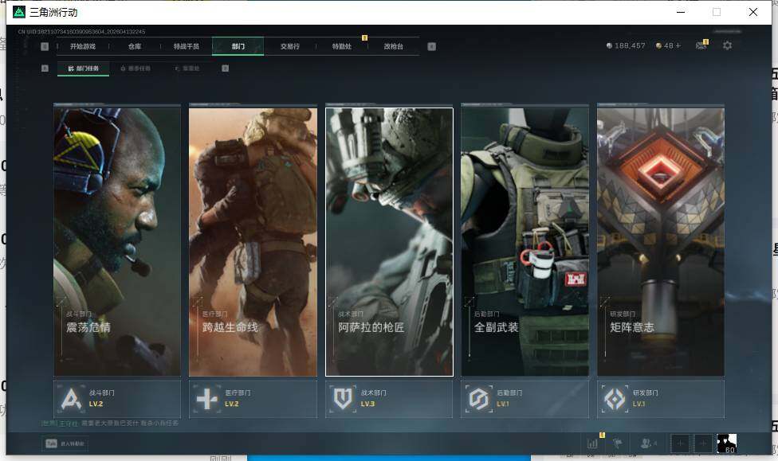Open the 开始游戏 tab

pos(82,46)
